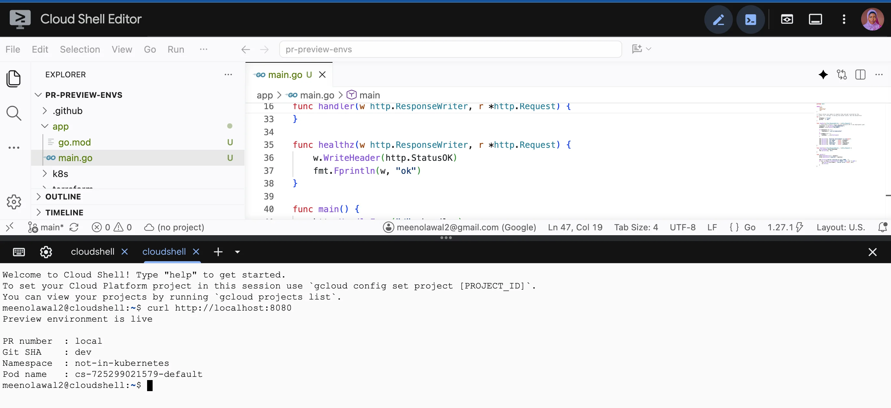Open the user account avatar
The image size is (891, 408).
tap(872, 19)
